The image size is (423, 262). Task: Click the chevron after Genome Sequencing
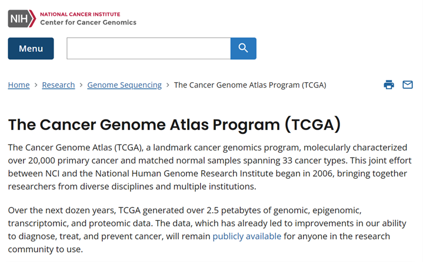coord(168,85)
